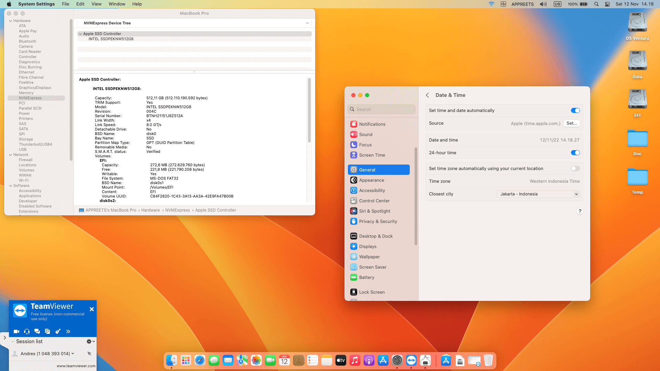Open Siri & Spotlight settings icon
This screenshot has height=371, width=660.
pyautogui.click(x=354, y=211)
